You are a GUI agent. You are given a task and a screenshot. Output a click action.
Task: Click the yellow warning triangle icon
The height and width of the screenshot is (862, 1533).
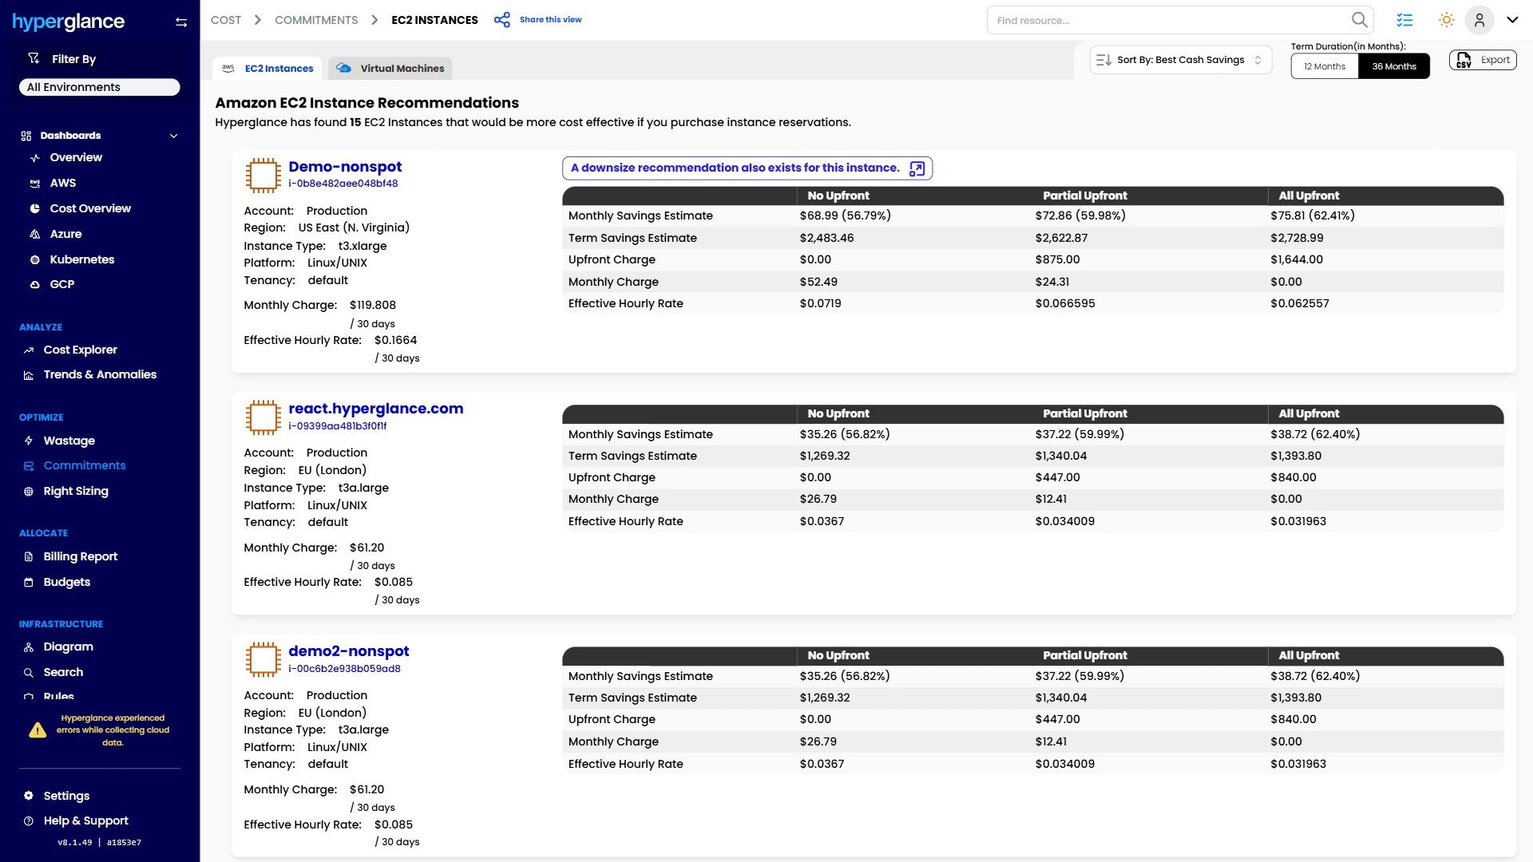coord(38,730)
